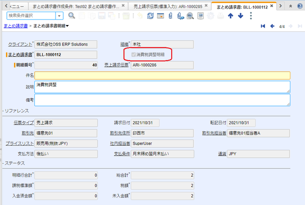Go to parent record with up arrow
Viewport: 305px width, 205px height.
[x=230, y=15]
